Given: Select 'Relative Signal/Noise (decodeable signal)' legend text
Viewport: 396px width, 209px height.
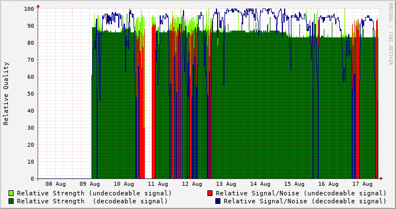Looking at the screenshot, I should click(x=305, y=202).
